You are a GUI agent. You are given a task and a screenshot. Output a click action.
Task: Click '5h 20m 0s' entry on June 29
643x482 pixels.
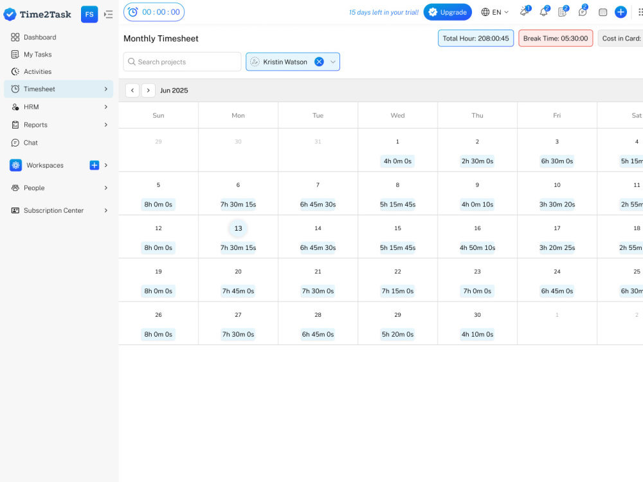[x=397, y=334]
